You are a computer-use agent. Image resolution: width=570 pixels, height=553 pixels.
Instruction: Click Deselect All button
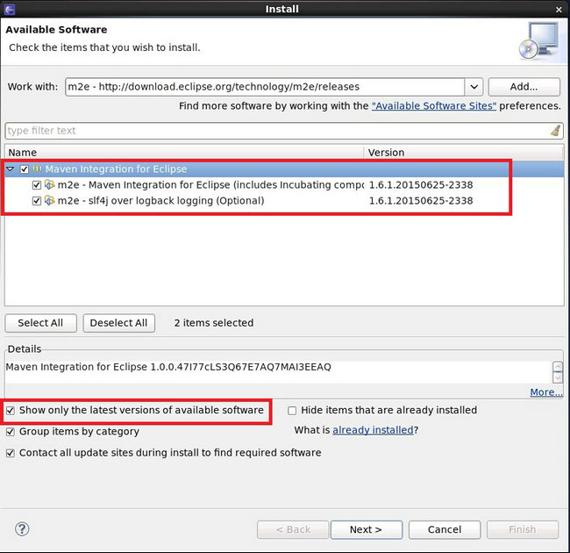pos(118,323)
